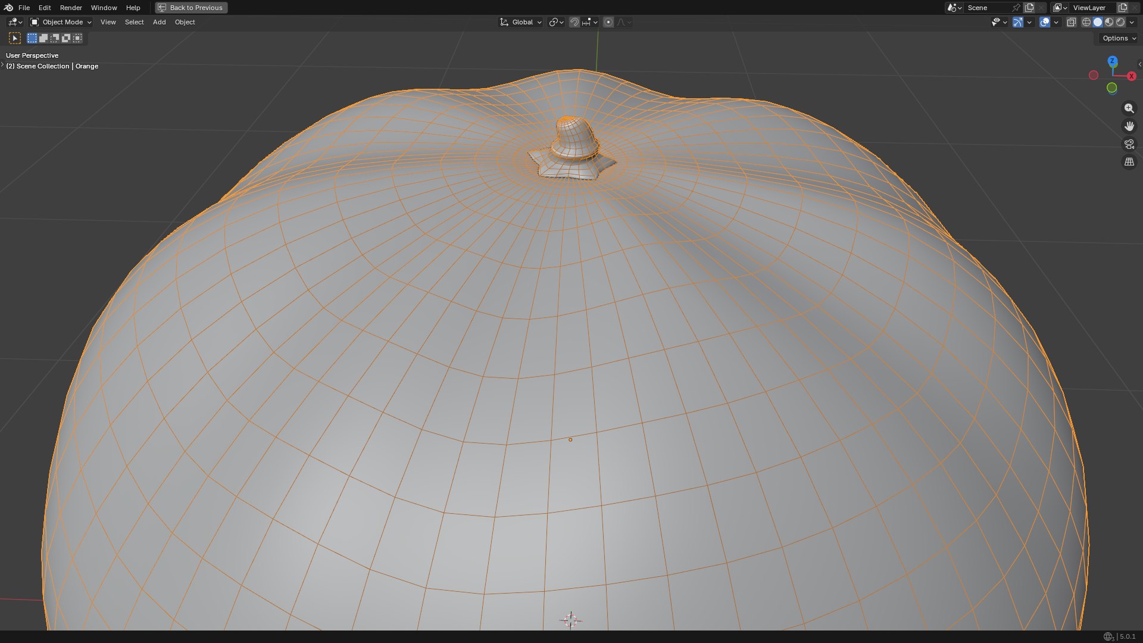Image resolution: width=1143 pixels, height=643 pixels.
Task: Toggle X-ray view
Action: click(1071, 22)
